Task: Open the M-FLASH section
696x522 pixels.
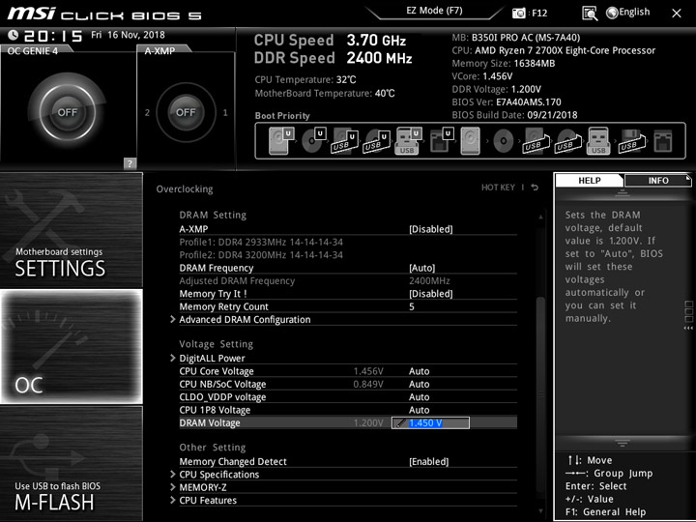Action: pyautogui.click(x=71, y=463)
